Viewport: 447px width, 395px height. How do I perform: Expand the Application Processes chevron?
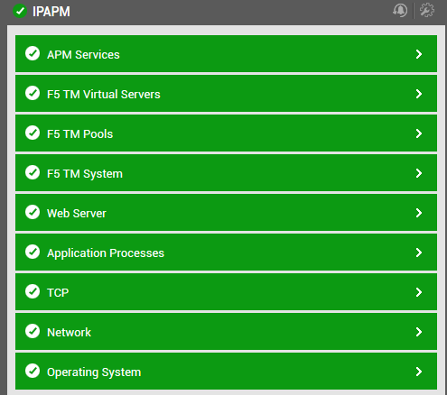click(x=419, y=253)
